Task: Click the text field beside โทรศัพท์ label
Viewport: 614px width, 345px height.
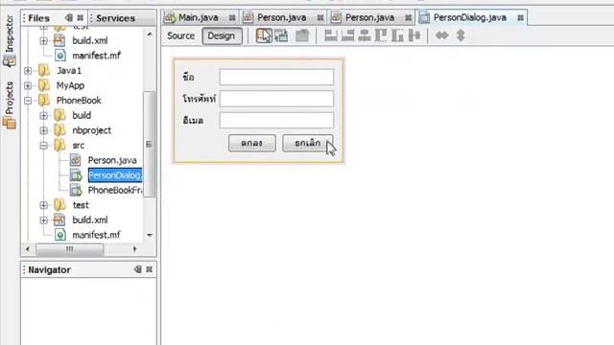Action: pyautogui.click(x=276, y=99)
